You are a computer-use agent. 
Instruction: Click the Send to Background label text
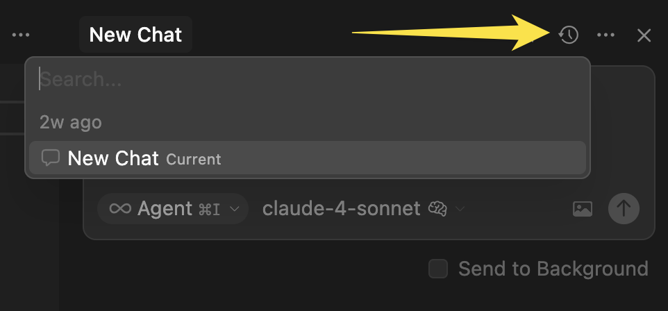coord(553,269)
